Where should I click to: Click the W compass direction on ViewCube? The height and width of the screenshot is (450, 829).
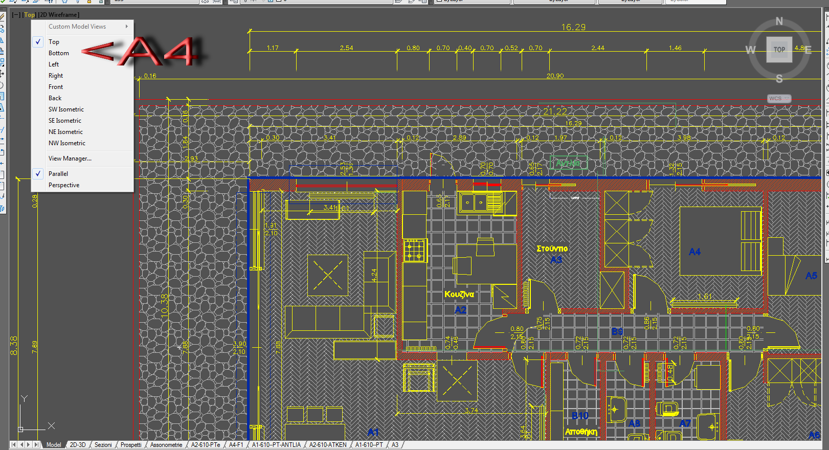(x=750, y=50)
